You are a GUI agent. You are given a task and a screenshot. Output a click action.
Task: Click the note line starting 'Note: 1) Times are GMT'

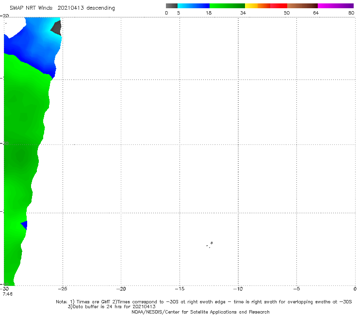coord(204,302)
